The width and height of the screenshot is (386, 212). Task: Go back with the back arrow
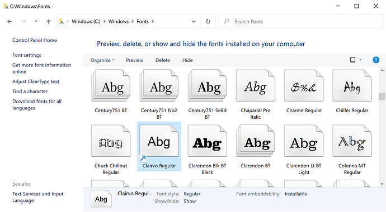10,22
